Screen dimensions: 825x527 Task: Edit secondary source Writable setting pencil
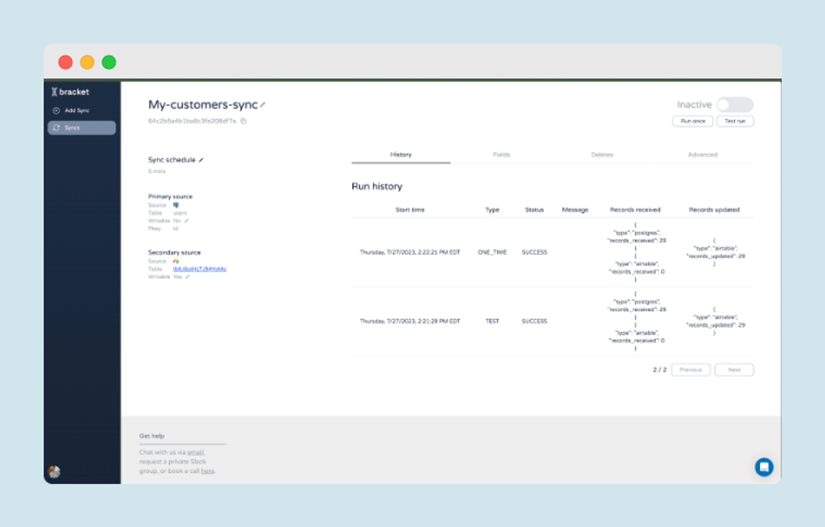click(188, 277)
